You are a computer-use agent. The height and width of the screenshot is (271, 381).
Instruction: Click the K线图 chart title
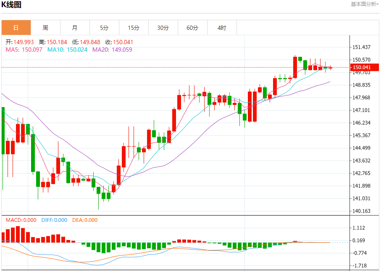point(11,5)
